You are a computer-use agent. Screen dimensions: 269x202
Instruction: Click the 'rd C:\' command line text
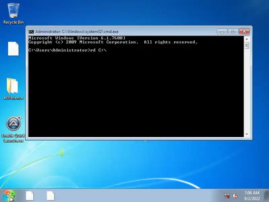(x=98, y=50)
